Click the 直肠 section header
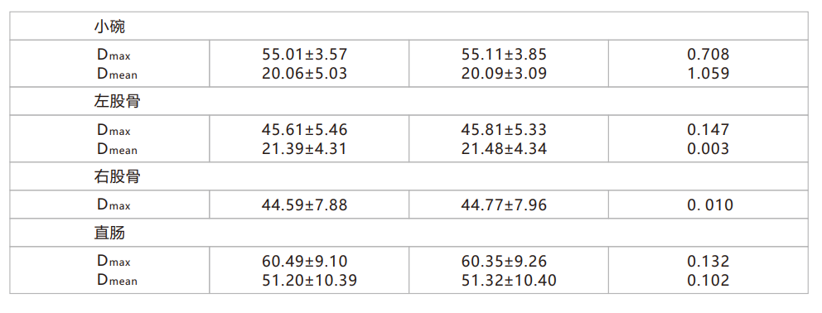 [x=109, y=233]
